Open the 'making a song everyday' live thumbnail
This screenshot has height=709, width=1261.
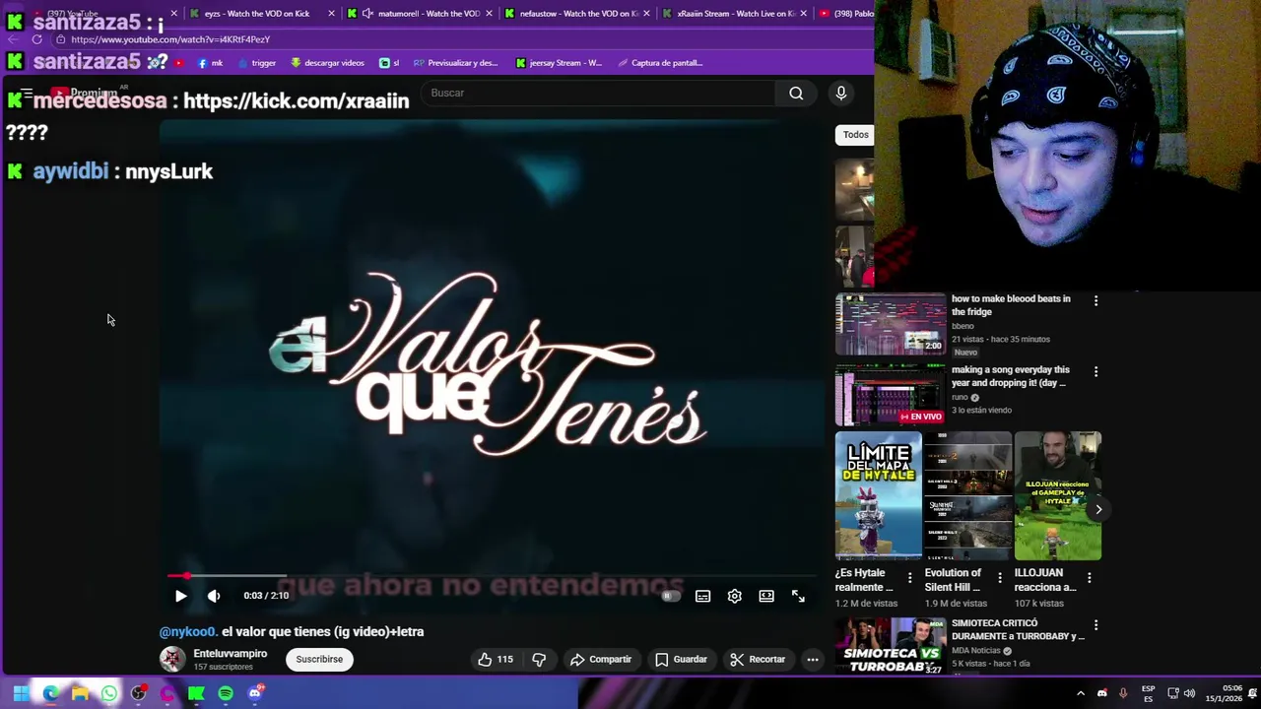click(891, 395)
